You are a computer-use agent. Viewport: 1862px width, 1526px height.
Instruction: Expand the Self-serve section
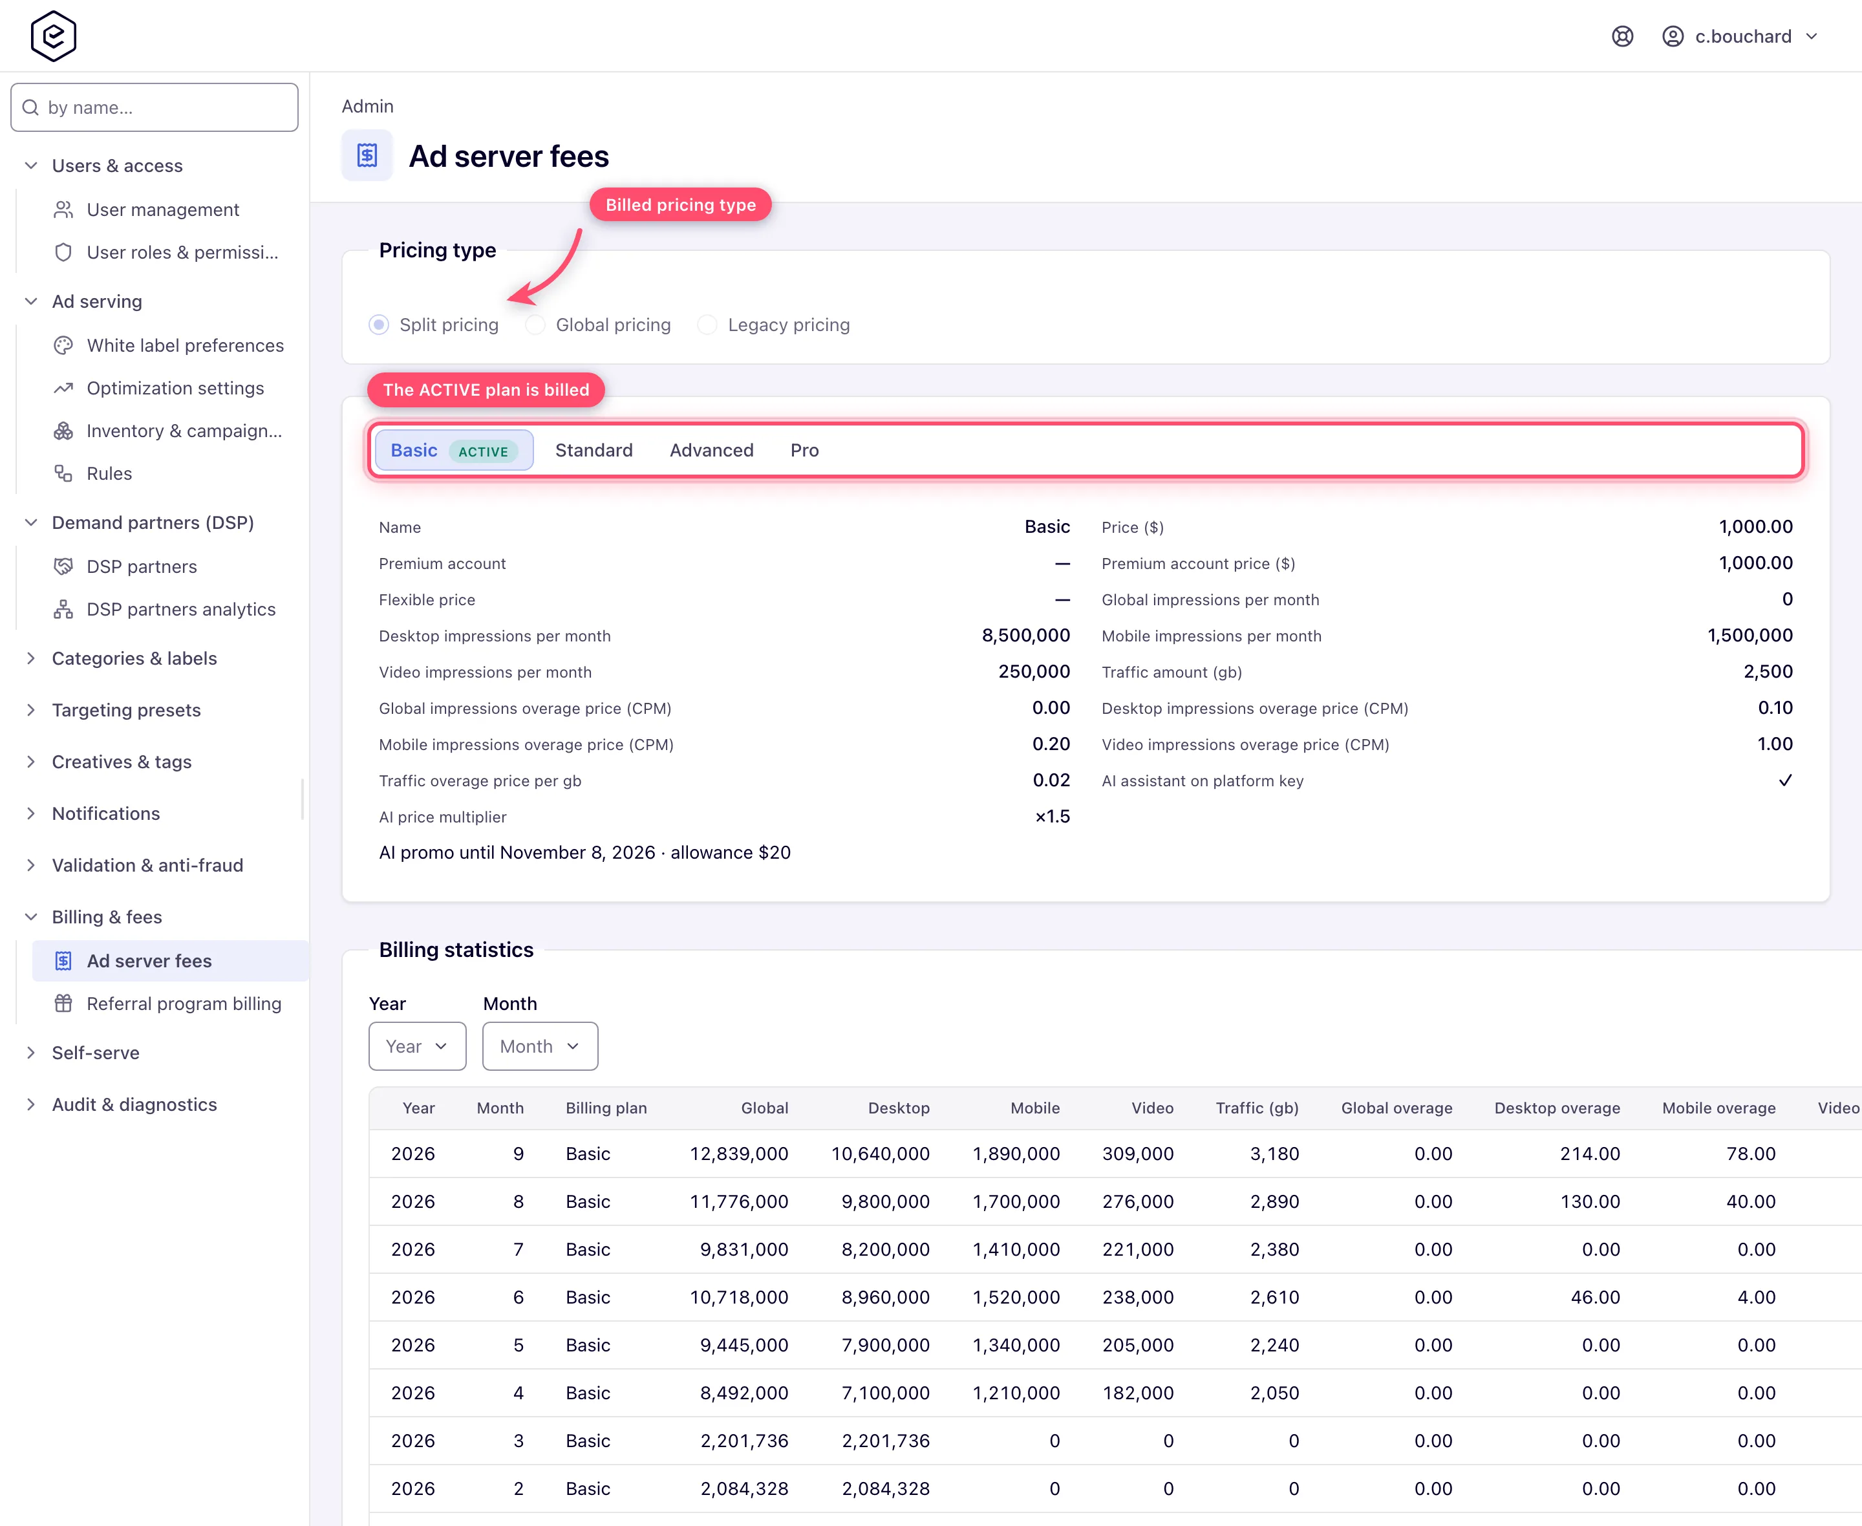pyautogui.click(x=31, y=1052)
